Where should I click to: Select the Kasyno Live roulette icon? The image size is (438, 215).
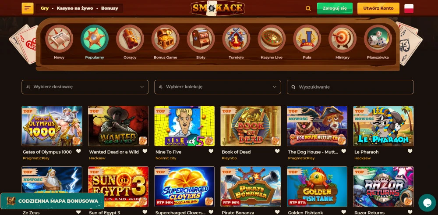[x=272, y=39]
